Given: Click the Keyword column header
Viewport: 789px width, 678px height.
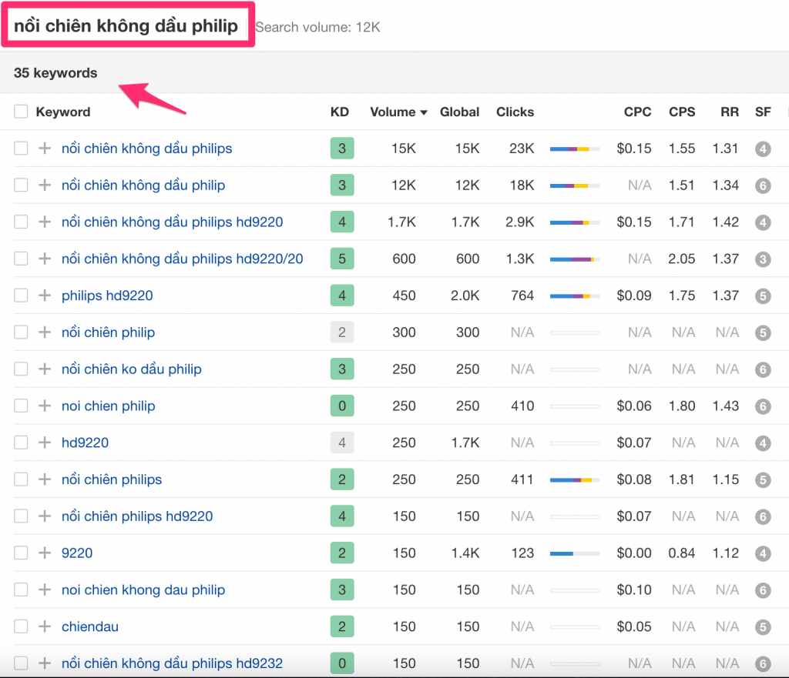Looking at the screenshot, I should point(63,112).
